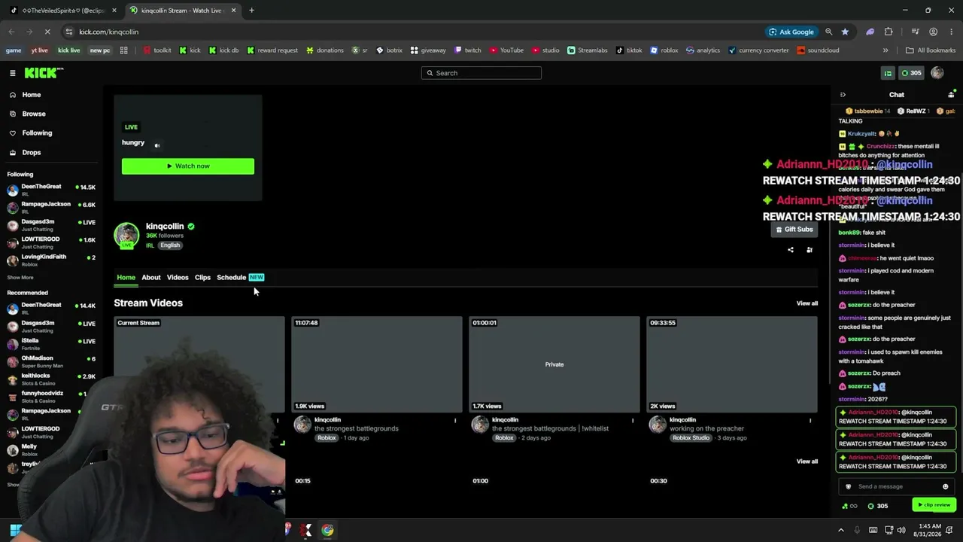The height and width of the screenshot is (542, 963).
Task: Switch to the Clips tab
Action: click(202, 278)
